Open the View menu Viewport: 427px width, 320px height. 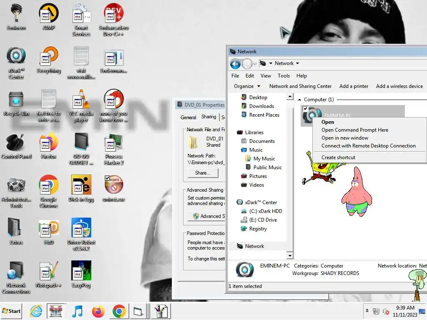coord(266,76)
